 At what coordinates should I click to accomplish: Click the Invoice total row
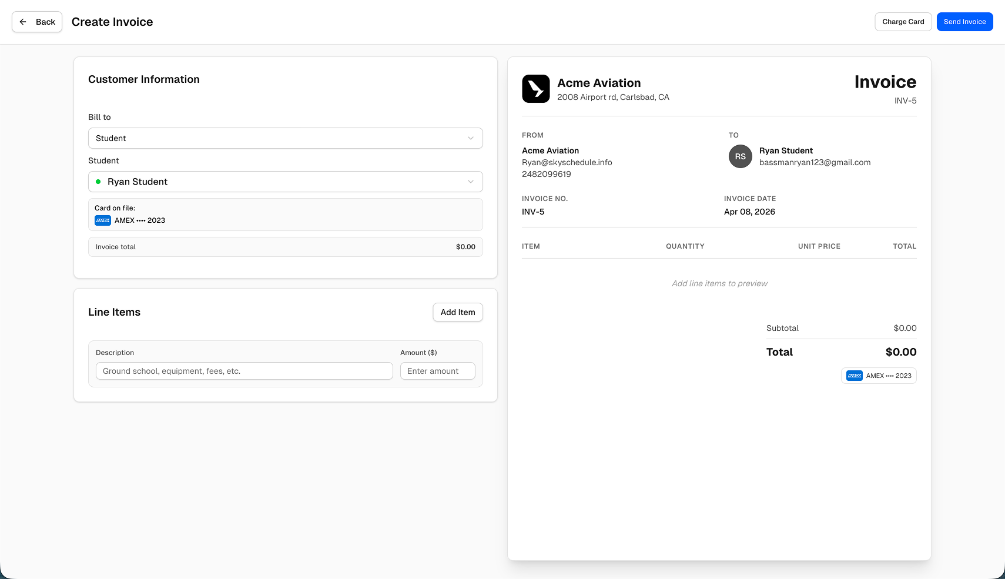tap(284, 247)
